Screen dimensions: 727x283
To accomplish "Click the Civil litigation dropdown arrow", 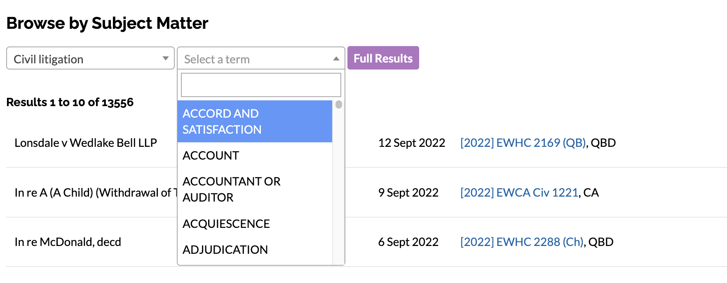I will click(166, 59).
